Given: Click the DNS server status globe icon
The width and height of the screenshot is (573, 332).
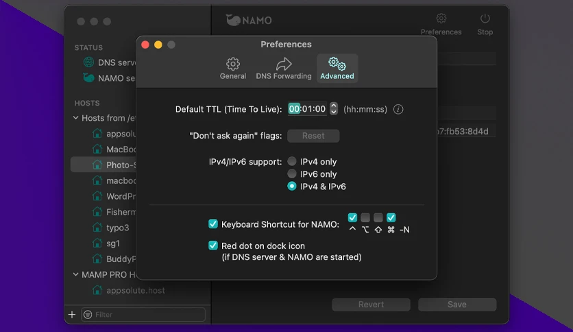Looking at the screenshot, I should [88, 62].
